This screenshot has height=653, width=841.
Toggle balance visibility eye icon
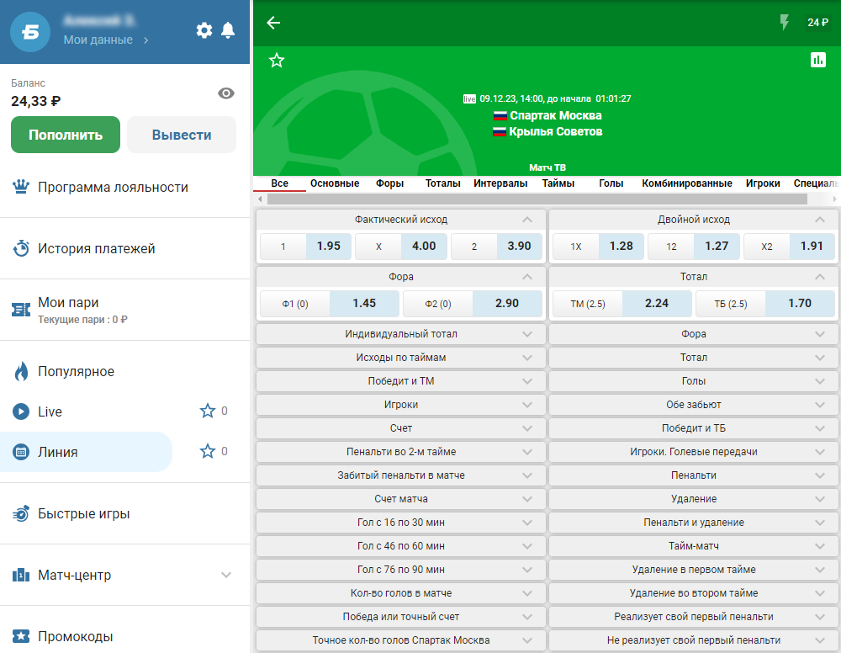(x=225, y=93)
